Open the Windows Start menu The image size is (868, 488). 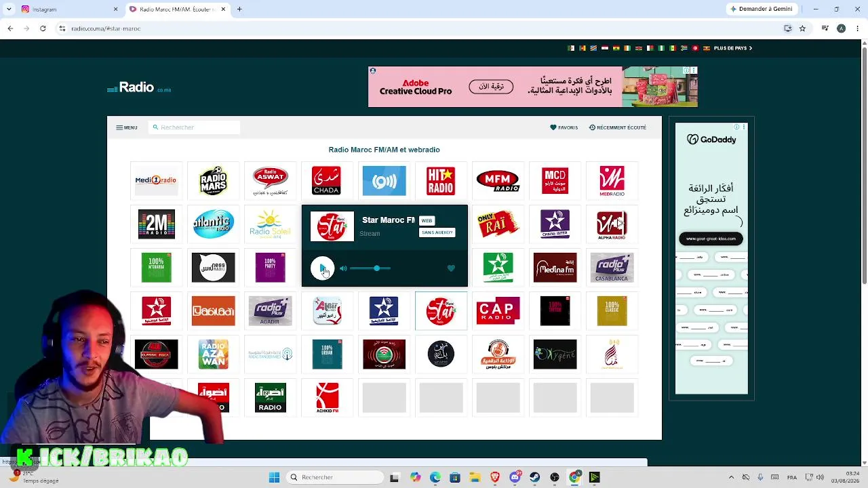274,477
